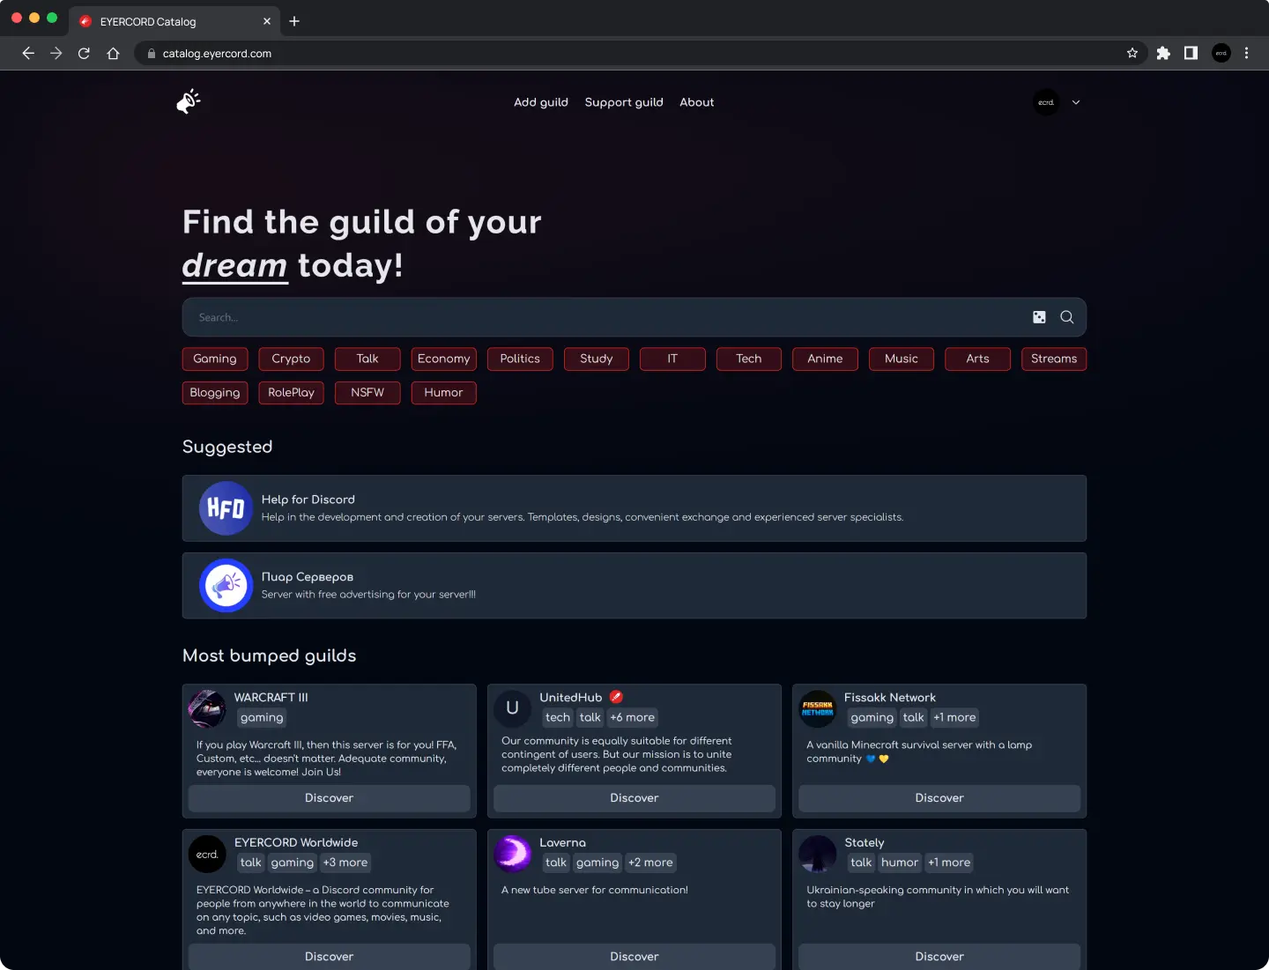Image resolution: width=1269 pixels, height=970 pixels.
Task: Filter guilds by the Gaming tag
Action: pos(215,359)
